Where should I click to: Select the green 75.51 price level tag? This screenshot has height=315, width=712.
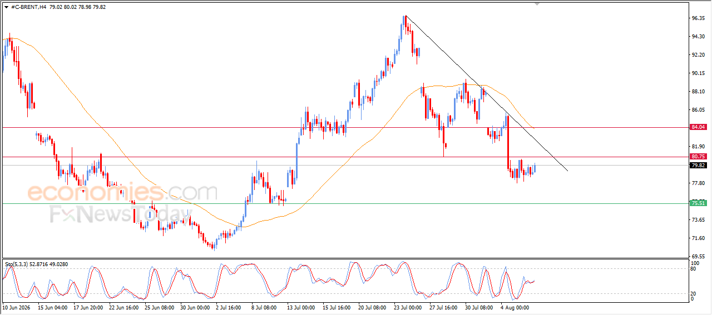tap(698, 203)
